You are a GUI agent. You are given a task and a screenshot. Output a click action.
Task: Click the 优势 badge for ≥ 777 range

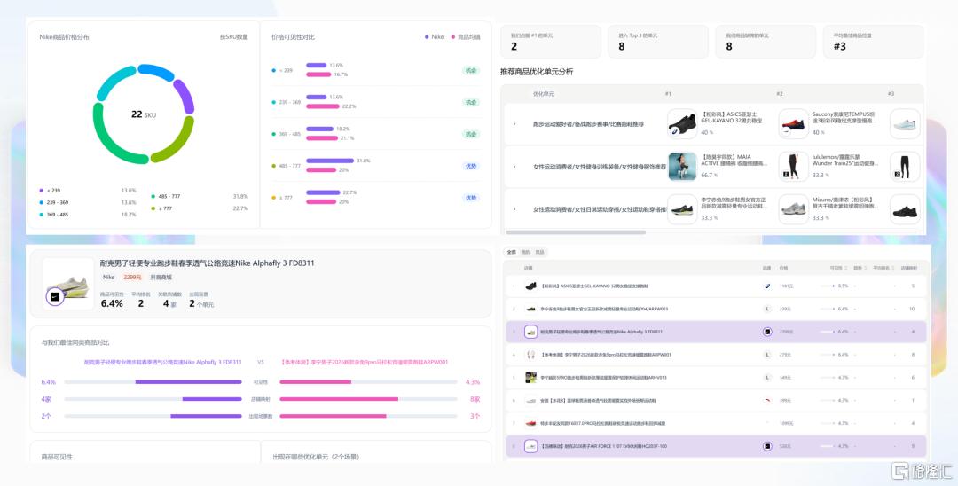point(471,198)
